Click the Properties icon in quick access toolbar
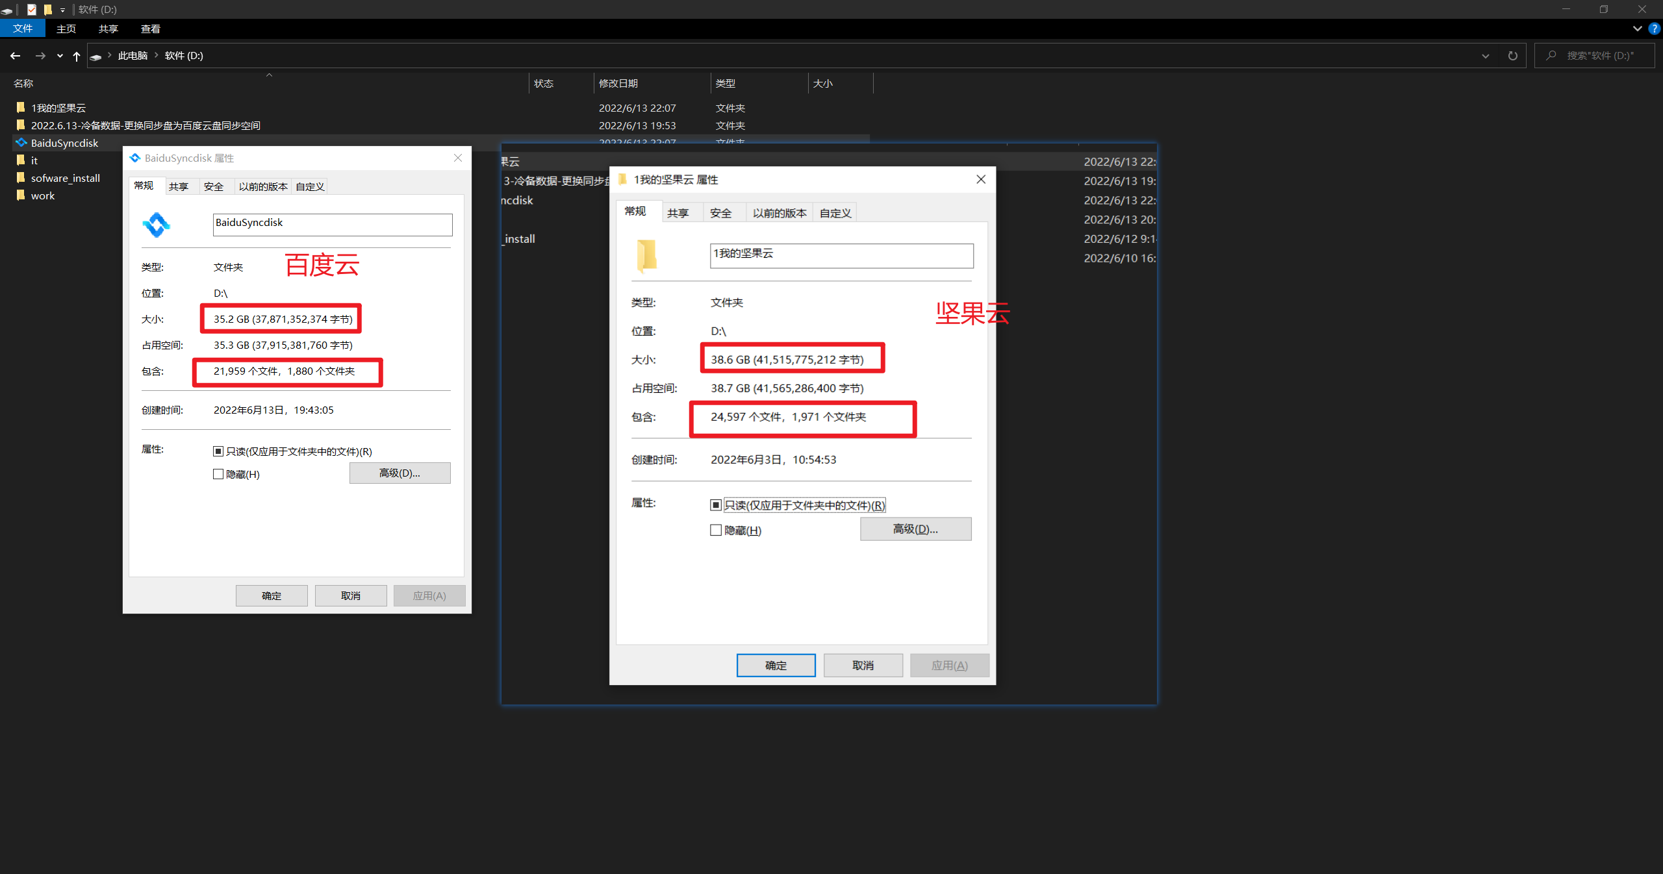 point(31,9)
